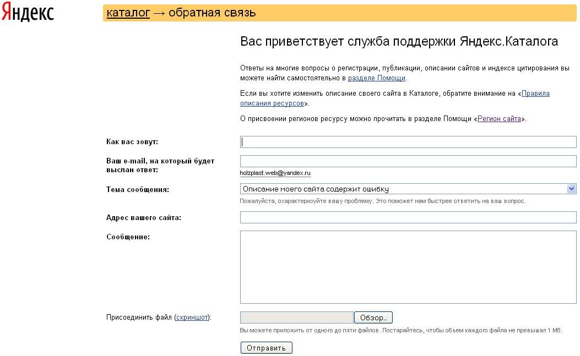Open the скриншот link
The width and height of the screenshot is (580, 356).
[x=192, y=317]
